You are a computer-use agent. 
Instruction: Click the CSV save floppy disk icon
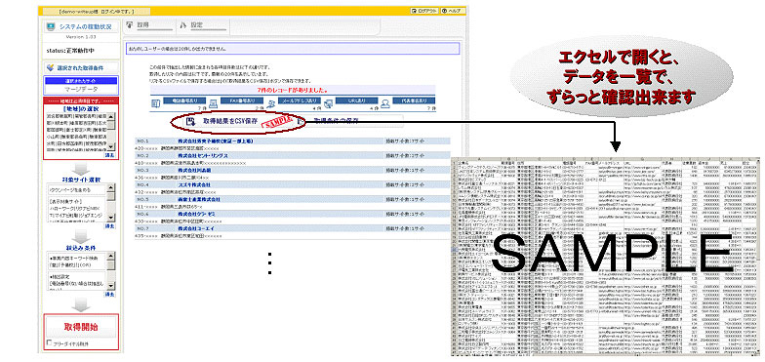191,121
